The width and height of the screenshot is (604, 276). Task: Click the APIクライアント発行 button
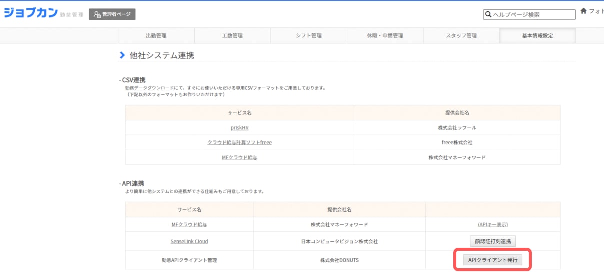(x=493, y=260)
